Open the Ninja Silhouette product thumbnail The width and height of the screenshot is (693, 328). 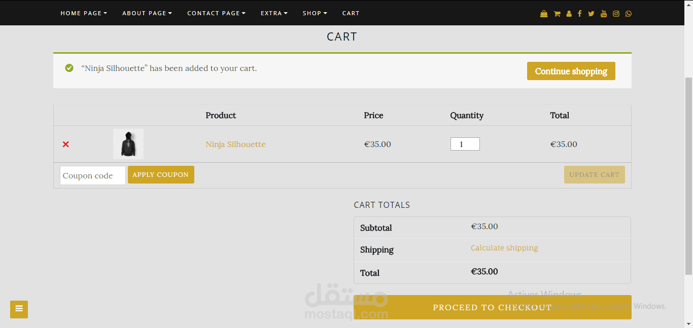click(128, 144)
